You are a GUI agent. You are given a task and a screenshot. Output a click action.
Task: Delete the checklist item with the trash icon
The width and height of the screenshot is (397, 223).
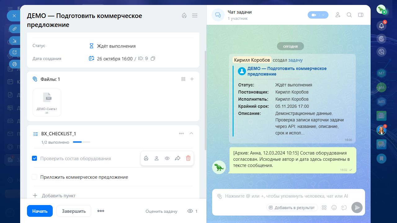pyautogui.click(x=188, y=158)
